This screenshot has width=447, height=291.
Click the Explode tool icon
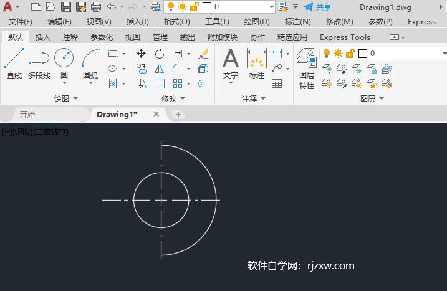(203, 69)
